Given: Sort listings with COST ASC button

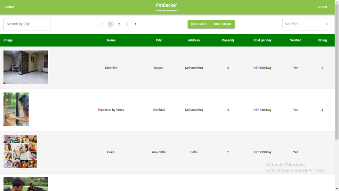Looking at the screenshot, I should (199, 24).
